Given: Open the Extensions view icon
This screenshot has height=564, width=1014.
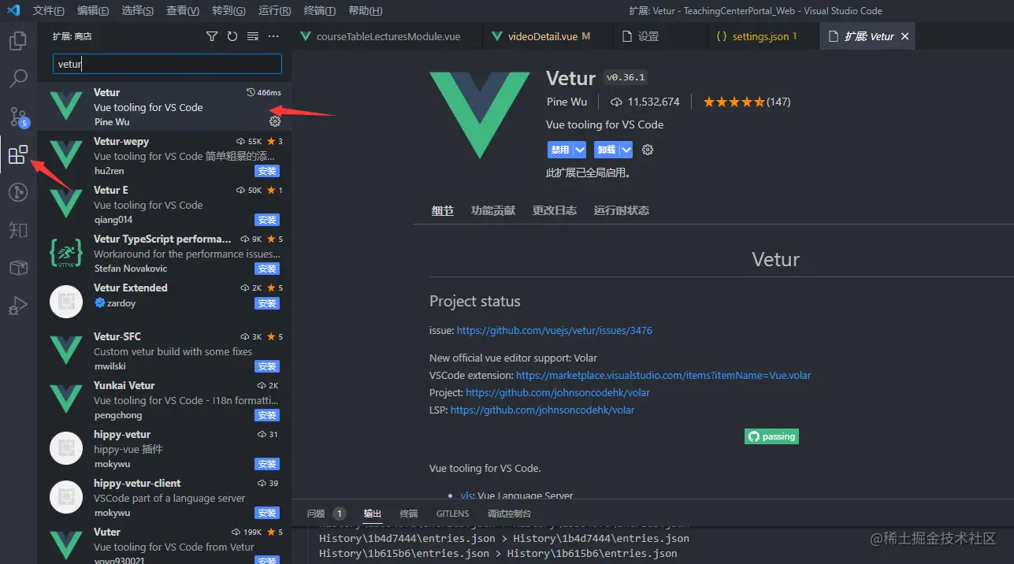Looking at the screenshot, I should (17, 155).
